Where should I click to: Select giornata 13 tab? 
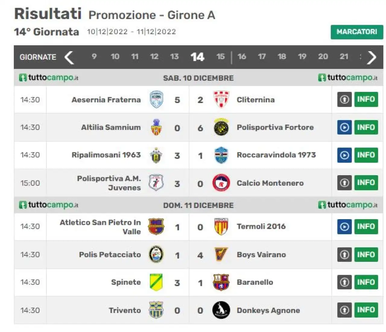click(174, 57)
